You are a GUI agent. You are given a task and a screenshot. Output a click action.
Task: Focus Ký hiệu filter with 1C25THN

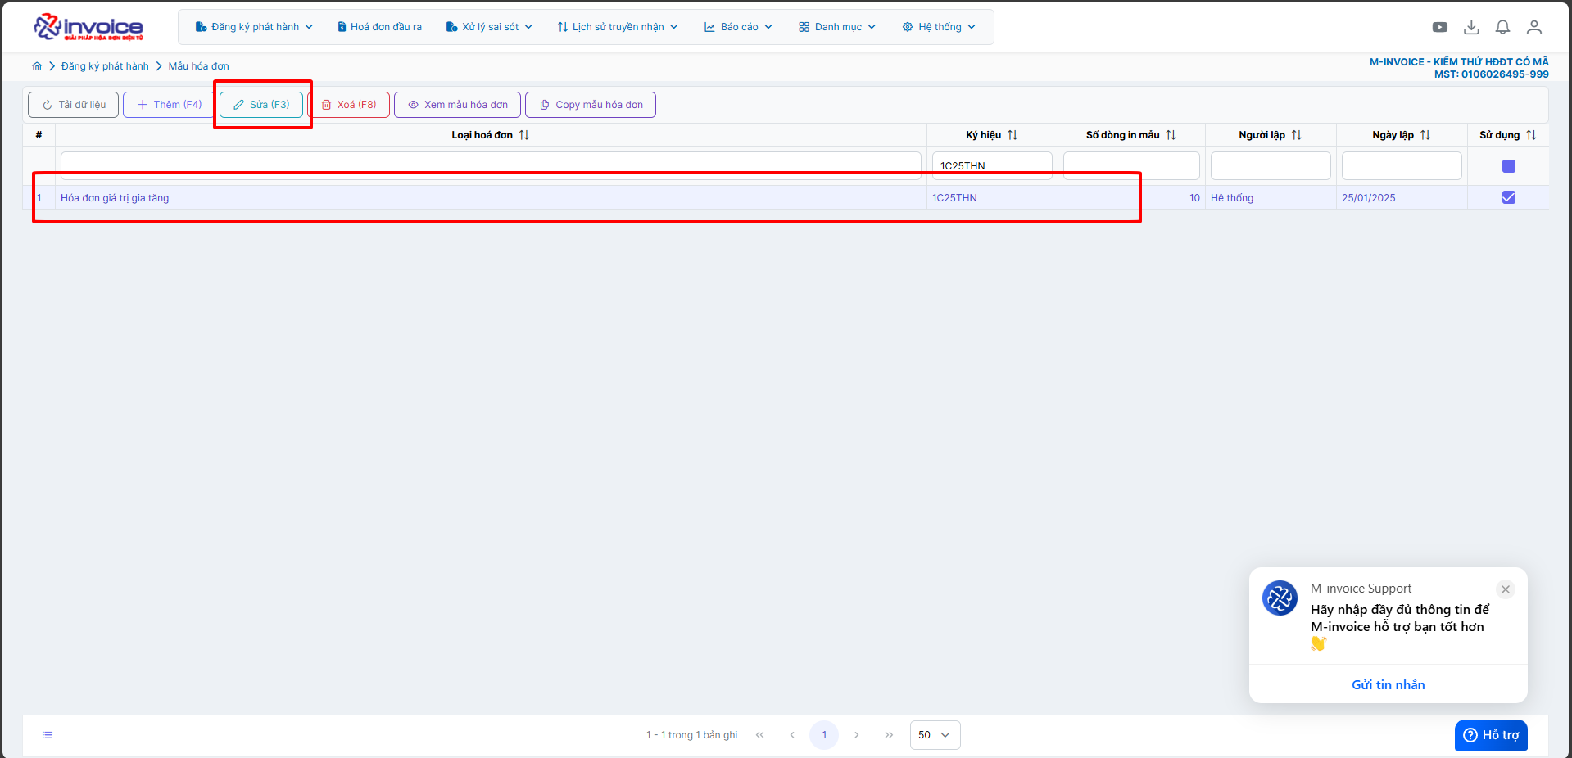[x=992, y=165]
